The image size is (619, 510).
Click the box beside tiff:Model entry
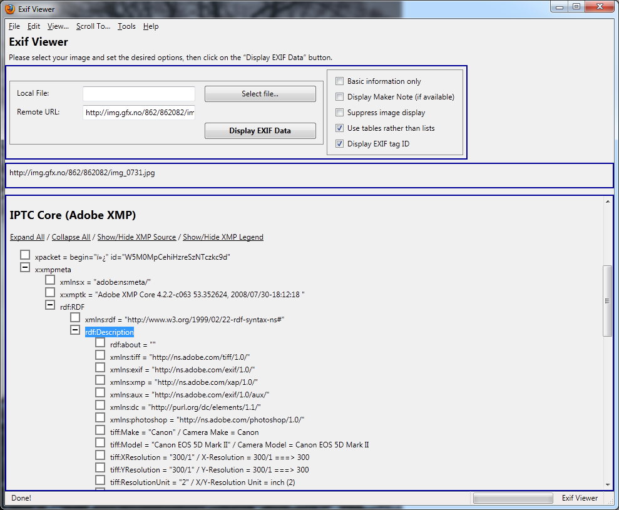100,443
